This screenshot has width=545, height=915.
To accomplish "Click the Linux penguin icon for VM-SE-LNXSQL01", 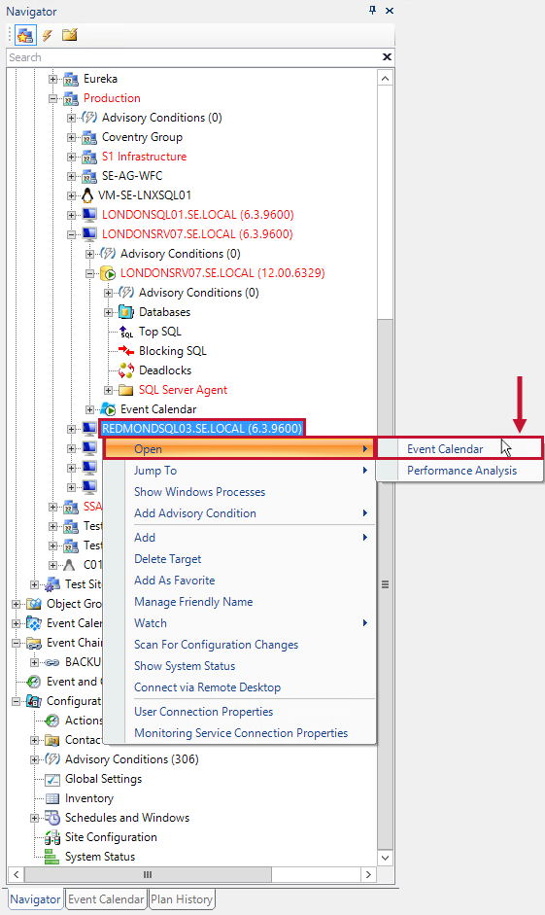I will click(87, 194).
